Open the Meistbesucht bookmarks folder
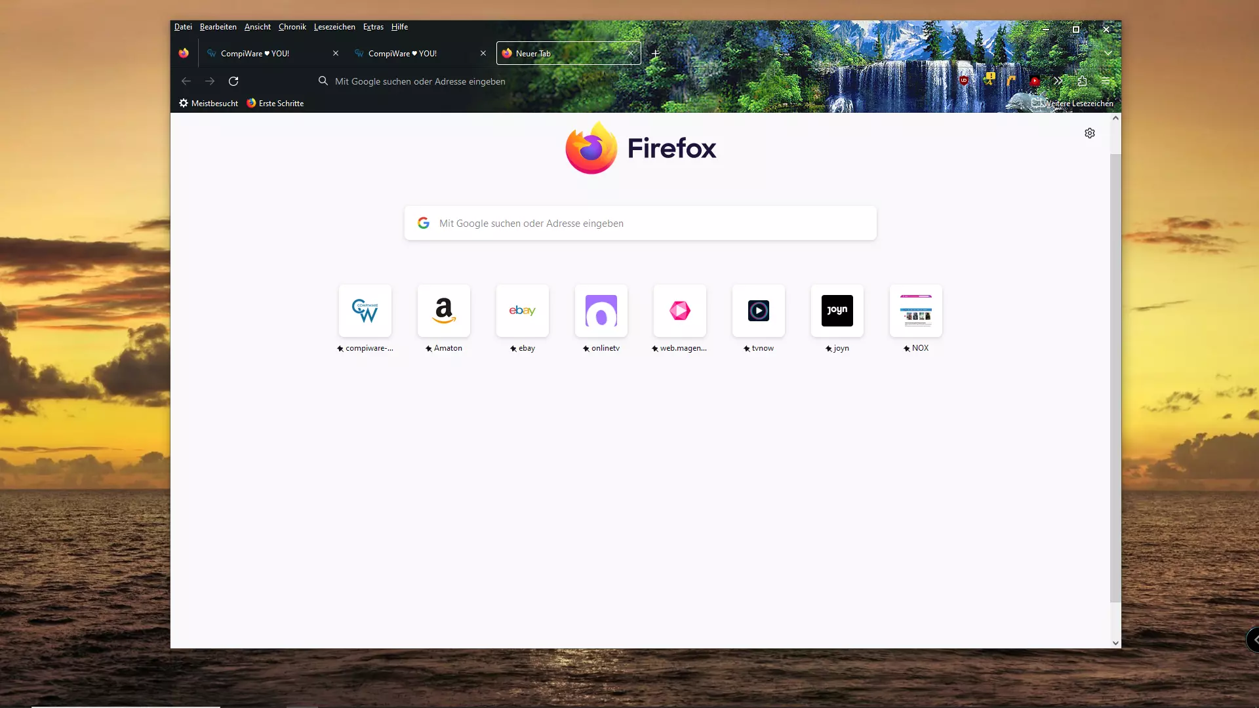1259x708 pixels. [x=209, y=103]
